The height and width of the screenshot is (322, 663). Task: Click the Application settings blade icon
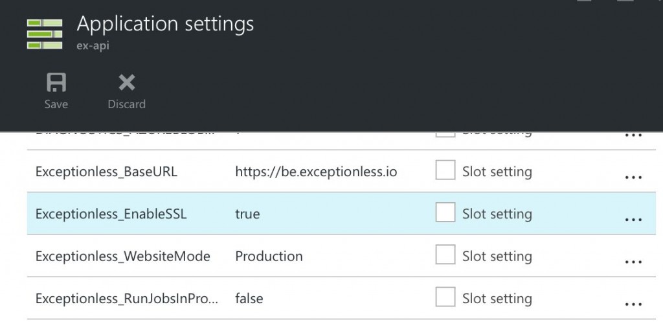point(44,34)
